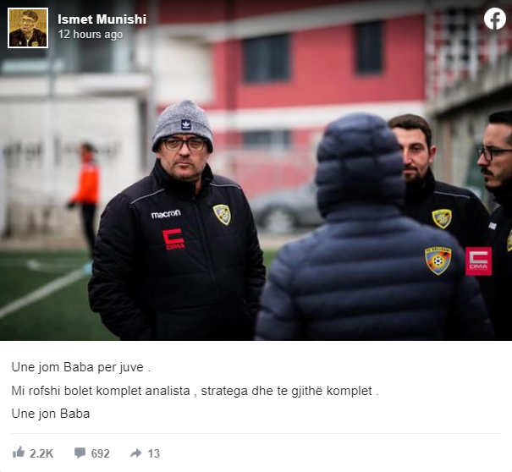Screen dimensions: 512x472
Task: Open Ismet Munishi profile name link
Action: tap(102, 19)
